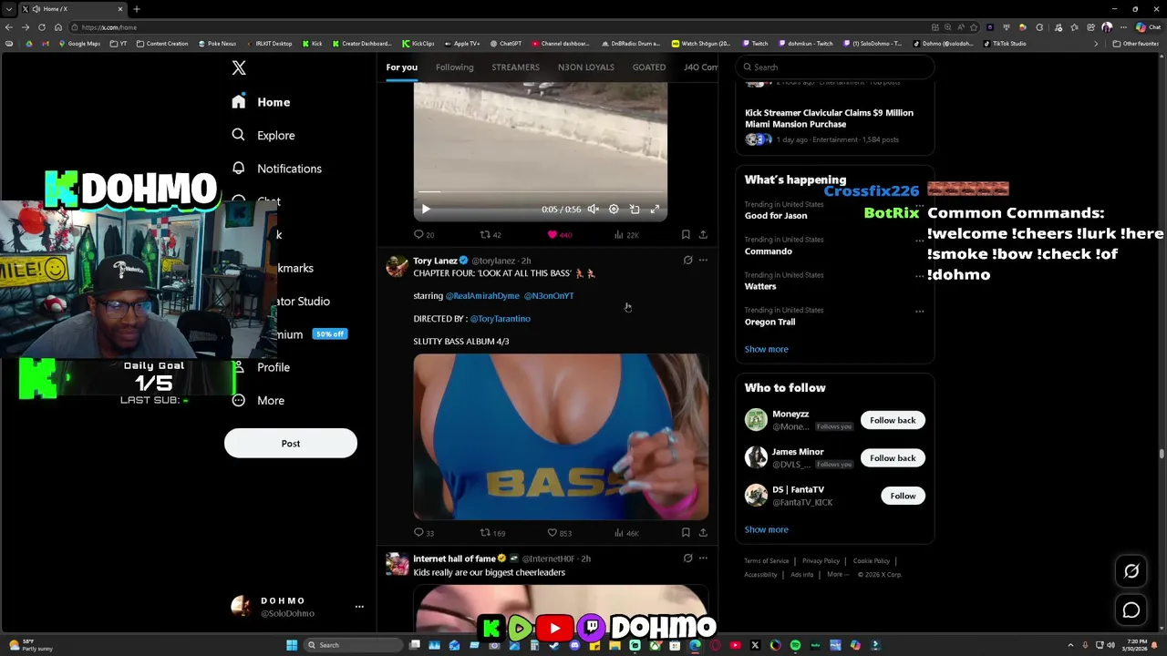Switch to the Following tab
Image resolution: width=1167 pixels, height=656 pixels.
tap(454, 67)
